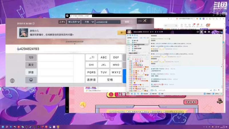Open the 不限 filter dropdown
Viewport: 229px width, 129px height.
(88, 22)
